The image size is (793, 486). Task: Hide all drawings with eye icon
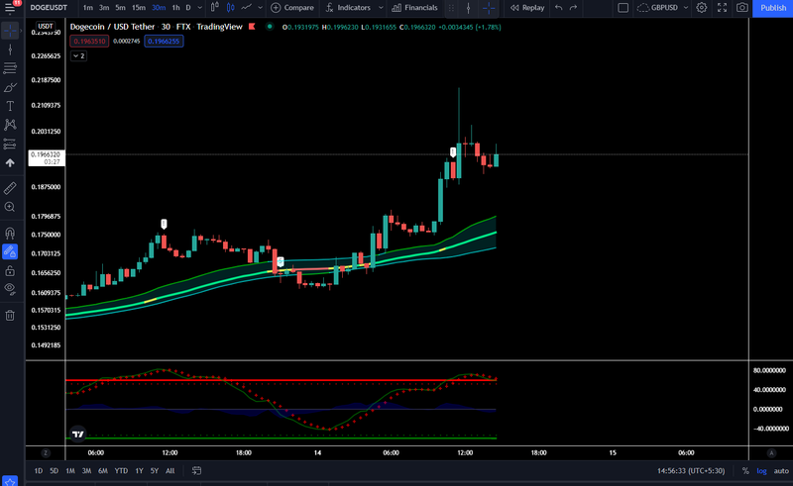coord(10,289)
